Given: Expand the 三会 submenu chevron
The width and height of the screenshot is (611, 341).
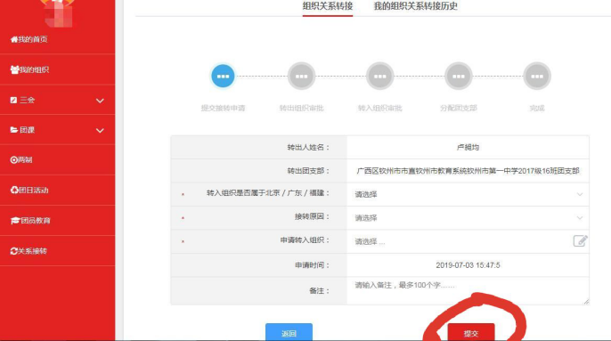Looking at the screenshot, I should coord(100,101).
